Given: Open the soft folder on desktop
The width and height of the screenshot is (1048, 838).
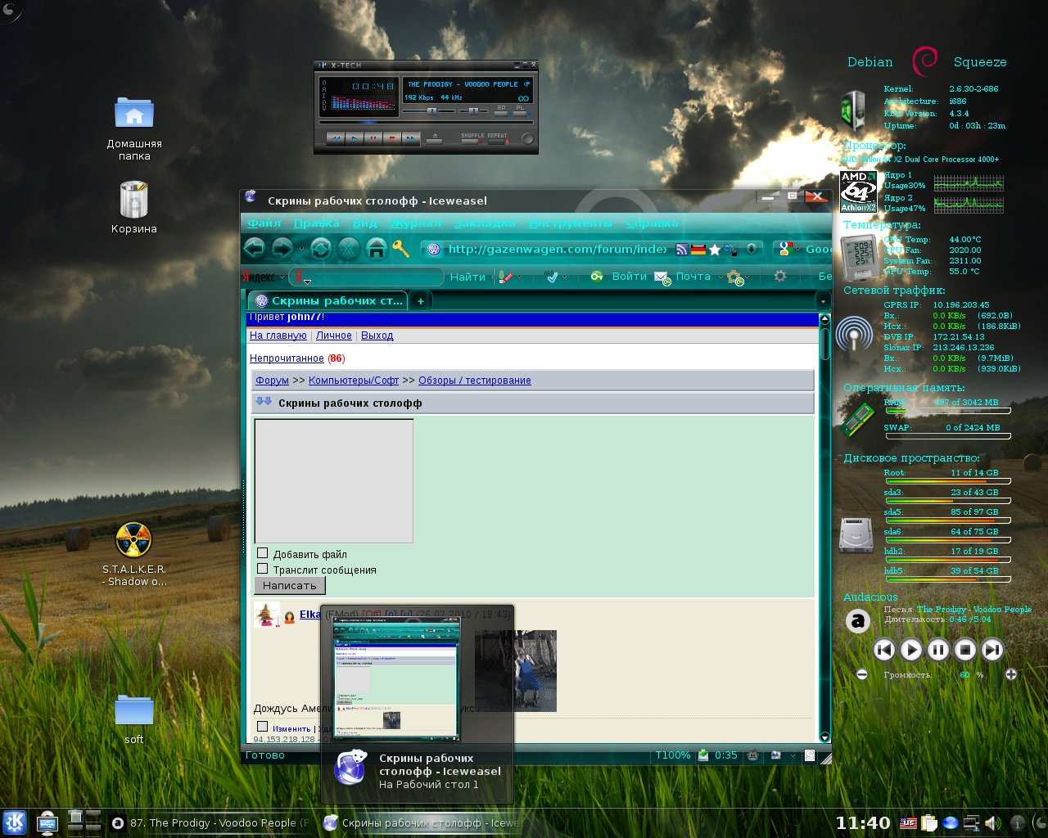Looking at the screenshot, I should [x=134, y=719].
